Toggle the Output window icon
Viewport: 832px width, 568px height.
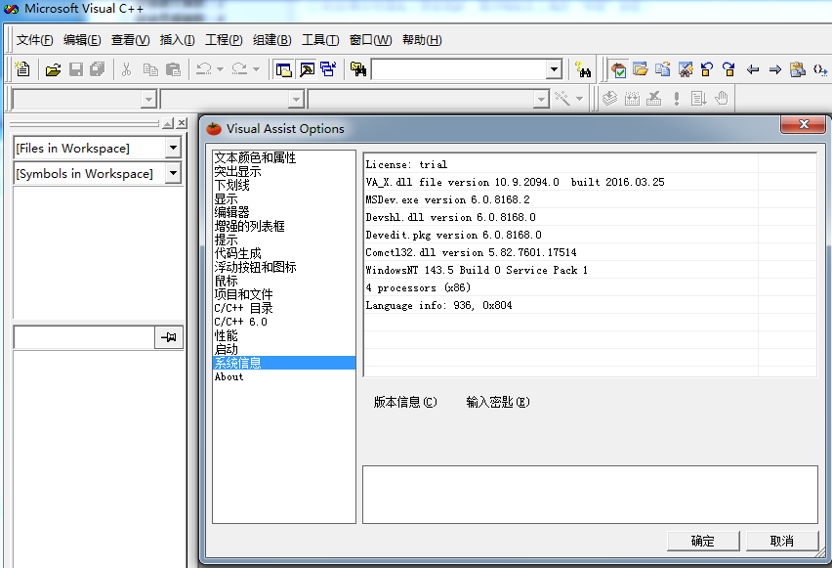coord(307,69)
